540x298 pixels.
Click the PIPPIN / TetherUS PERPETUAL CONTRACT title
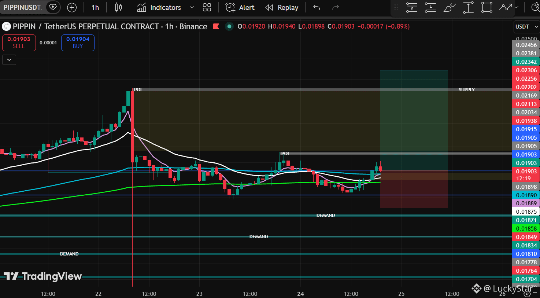click(86, 26)
